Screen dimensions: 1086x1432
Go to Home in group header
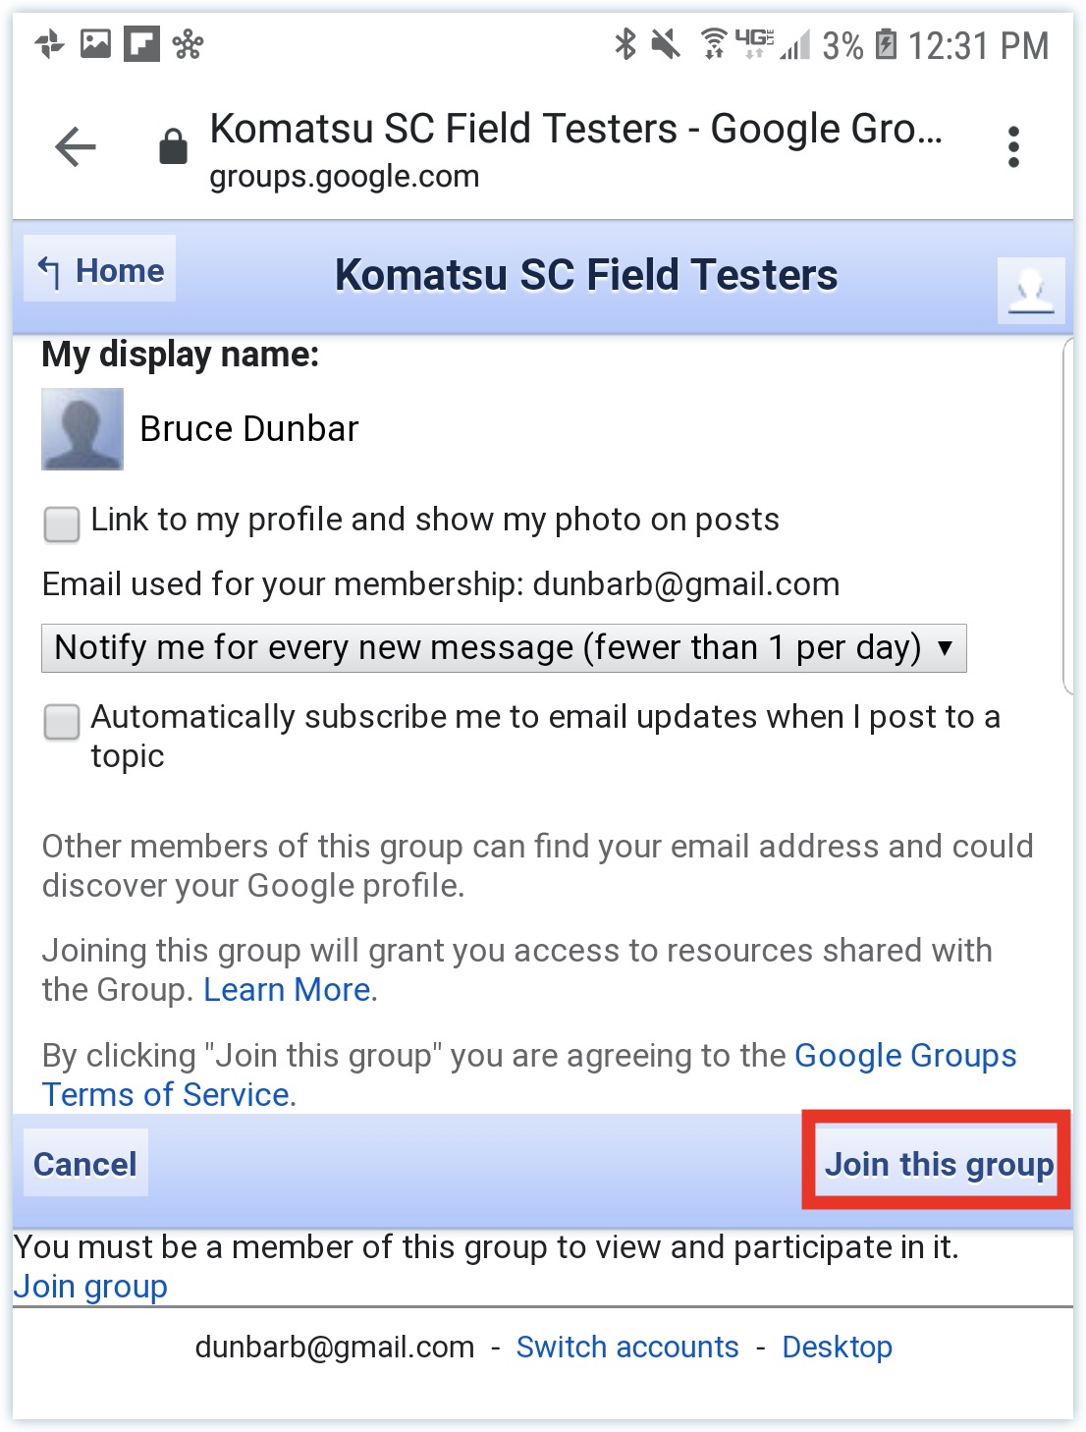point(100,269)
